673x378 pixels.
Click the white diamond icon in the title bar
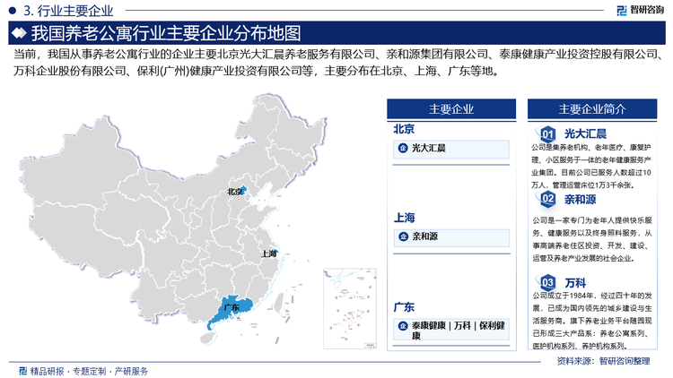(19, 33)
